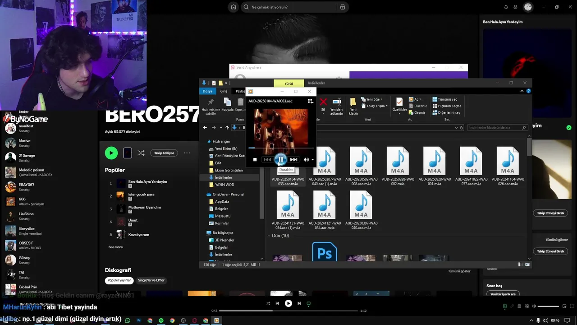Open the Yürüt ribbon tab
Viewport: 577px width, 325px height.
pyautogui.click(x=289, y=84)
